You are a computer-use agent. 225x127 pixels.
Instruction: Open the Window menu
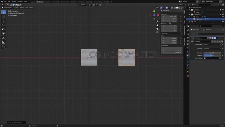(20, 1)
